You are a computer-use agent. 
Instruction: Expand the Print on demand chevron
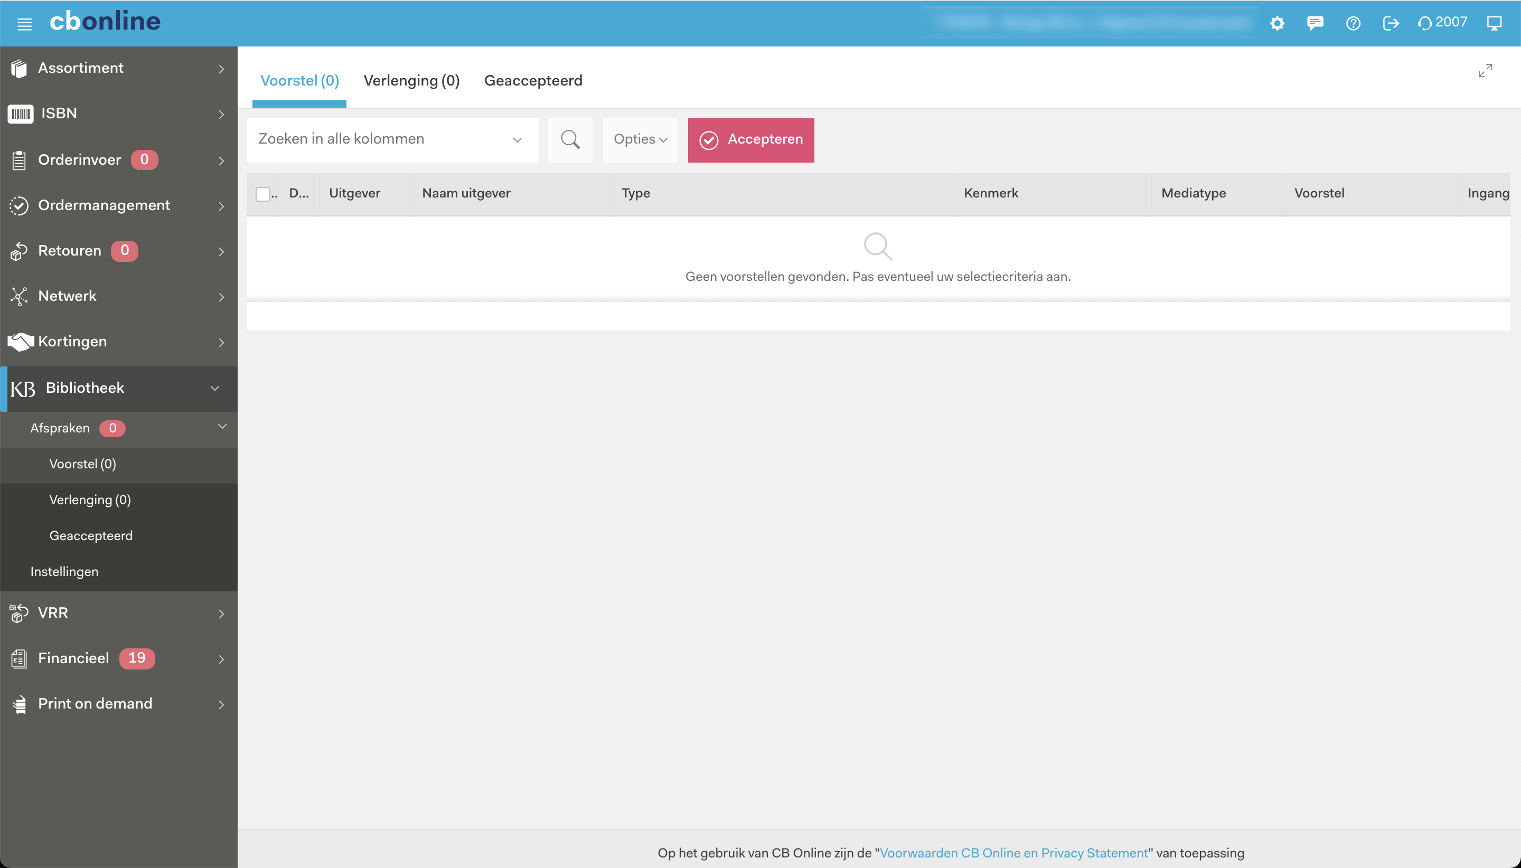coord(221,705)
